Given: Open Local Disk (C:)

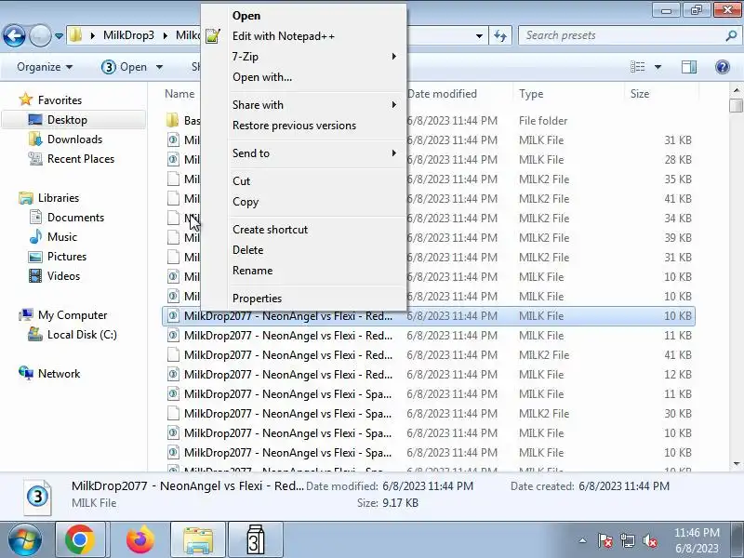Looking at the screenshot, I should [82, 335].
